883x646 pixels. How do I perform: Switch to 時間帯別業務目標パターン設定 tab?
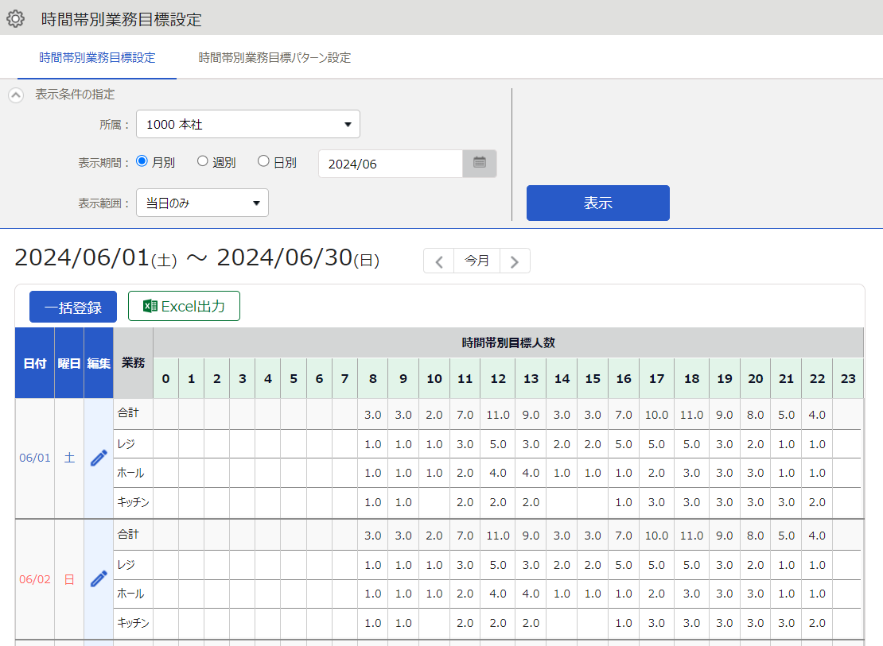(x=274, y=57)
